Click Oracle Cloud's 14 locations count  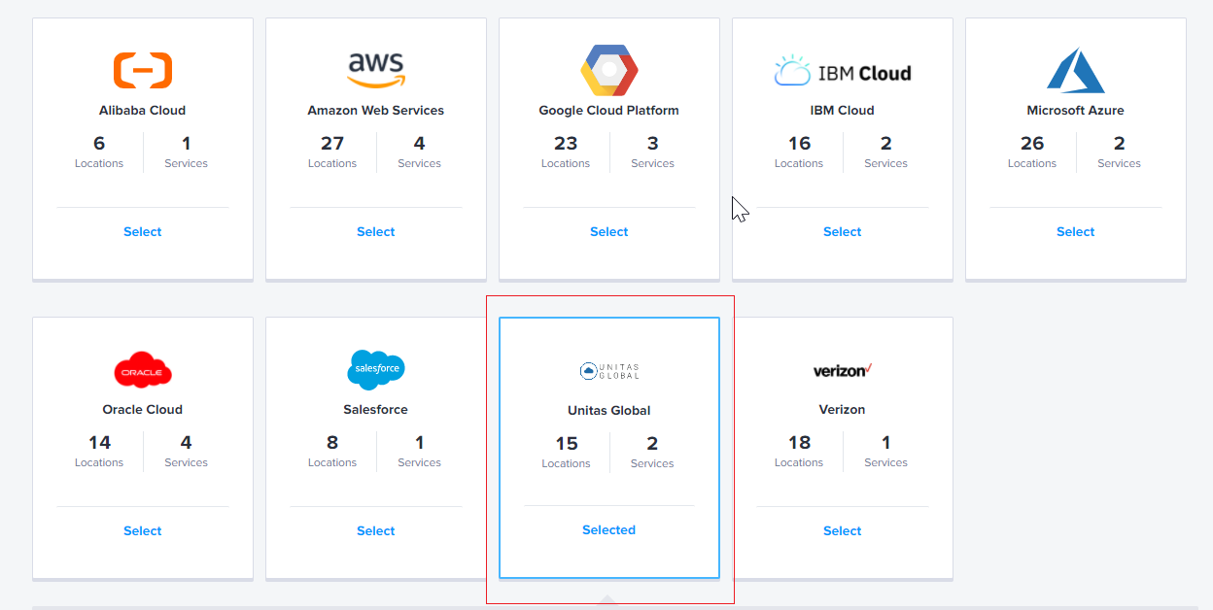(99, 443)
